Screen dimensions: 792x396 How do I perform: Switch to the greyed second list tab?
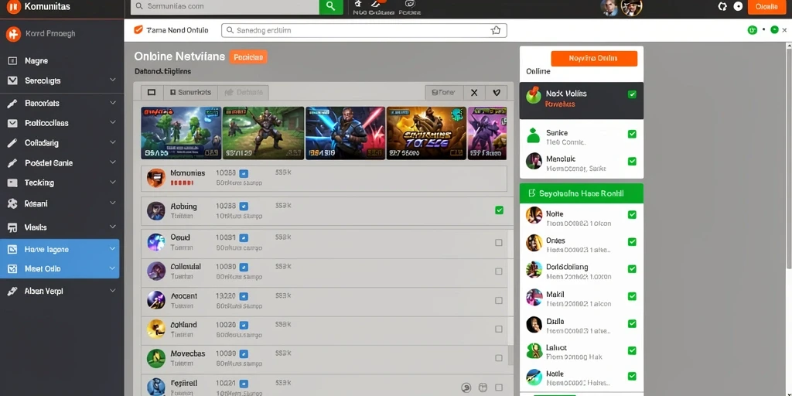coord(243,93)
